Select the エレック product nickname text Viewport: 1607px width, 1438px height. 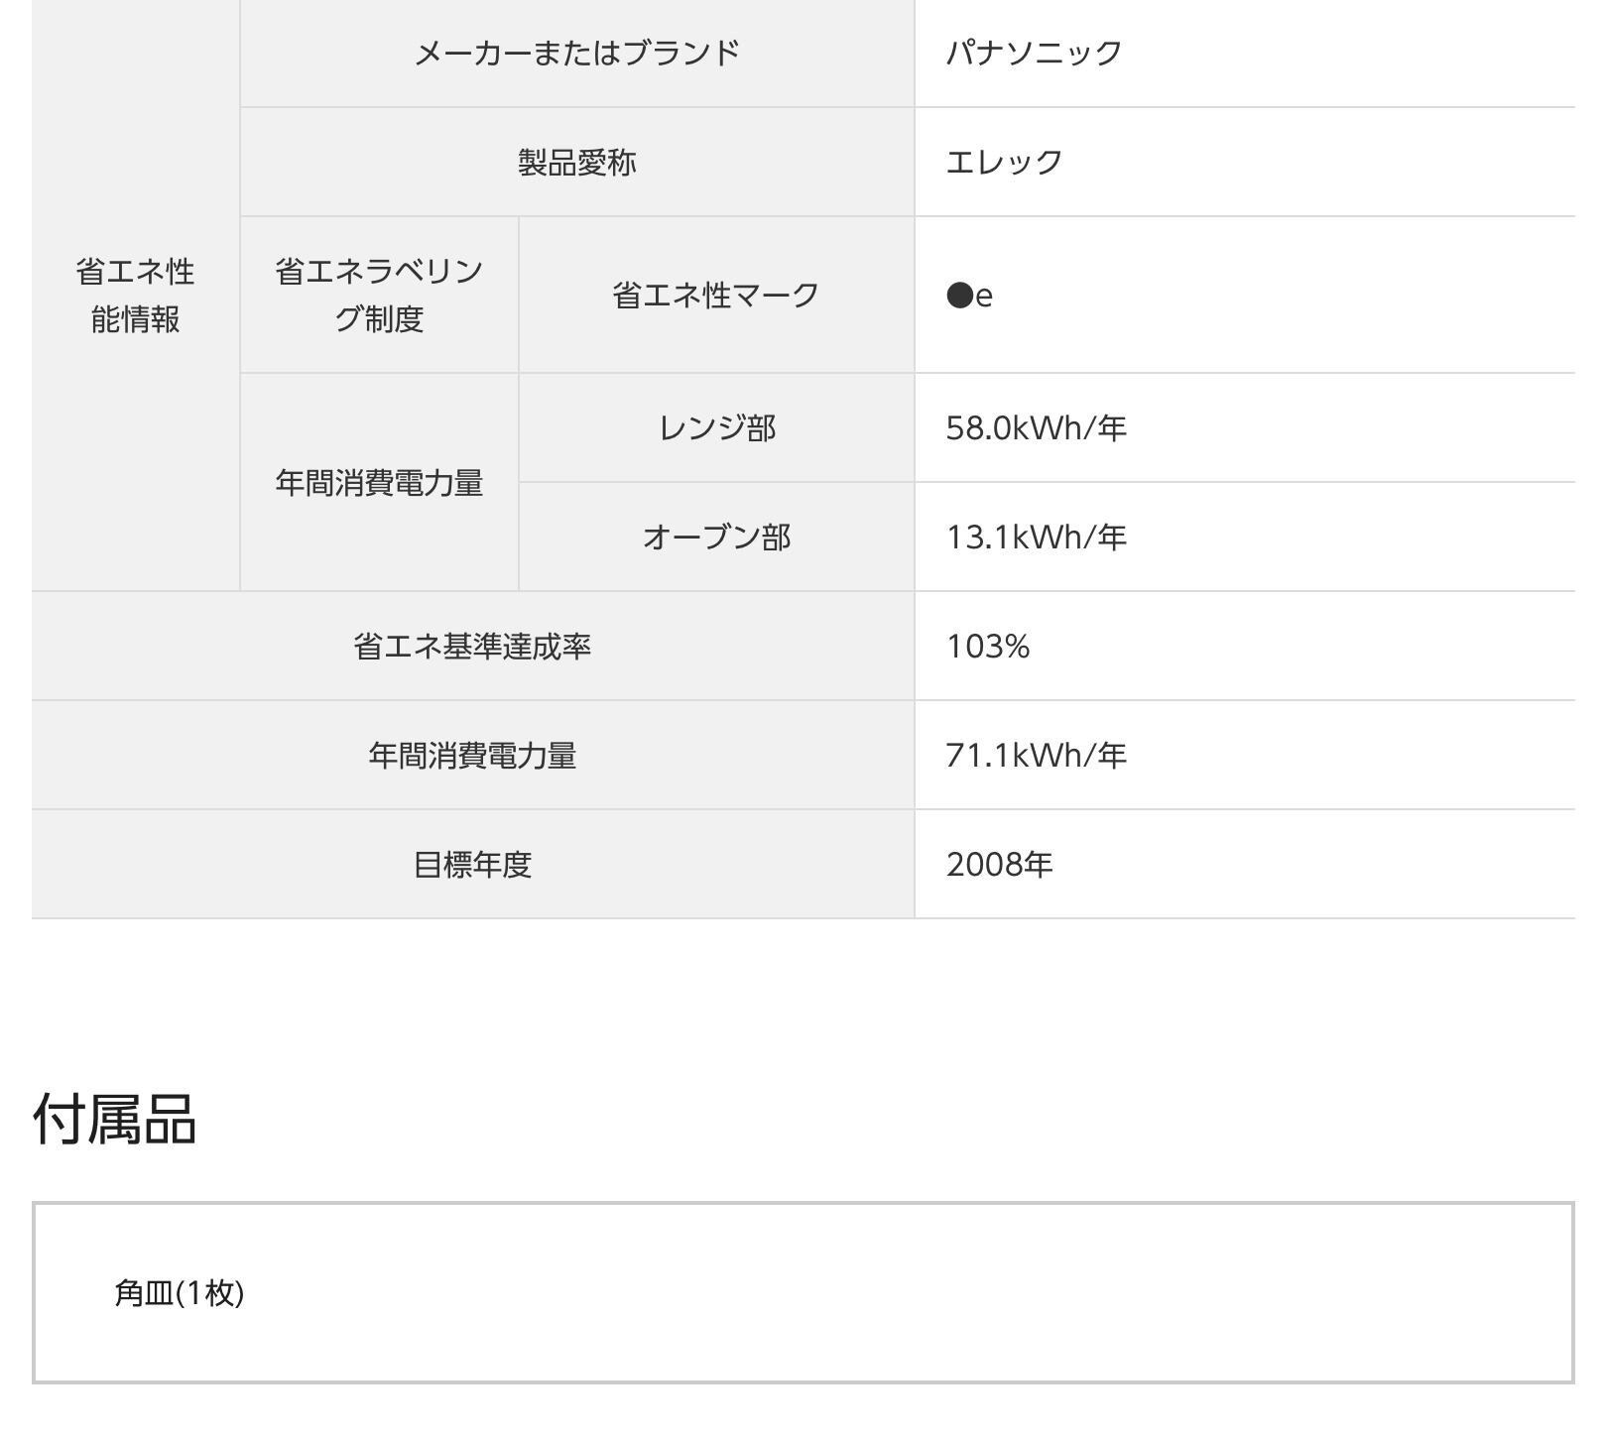pos(1004,162)
